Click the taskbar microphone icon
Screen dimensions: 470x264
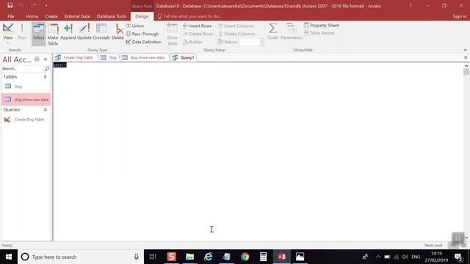[x=137, y=257]
